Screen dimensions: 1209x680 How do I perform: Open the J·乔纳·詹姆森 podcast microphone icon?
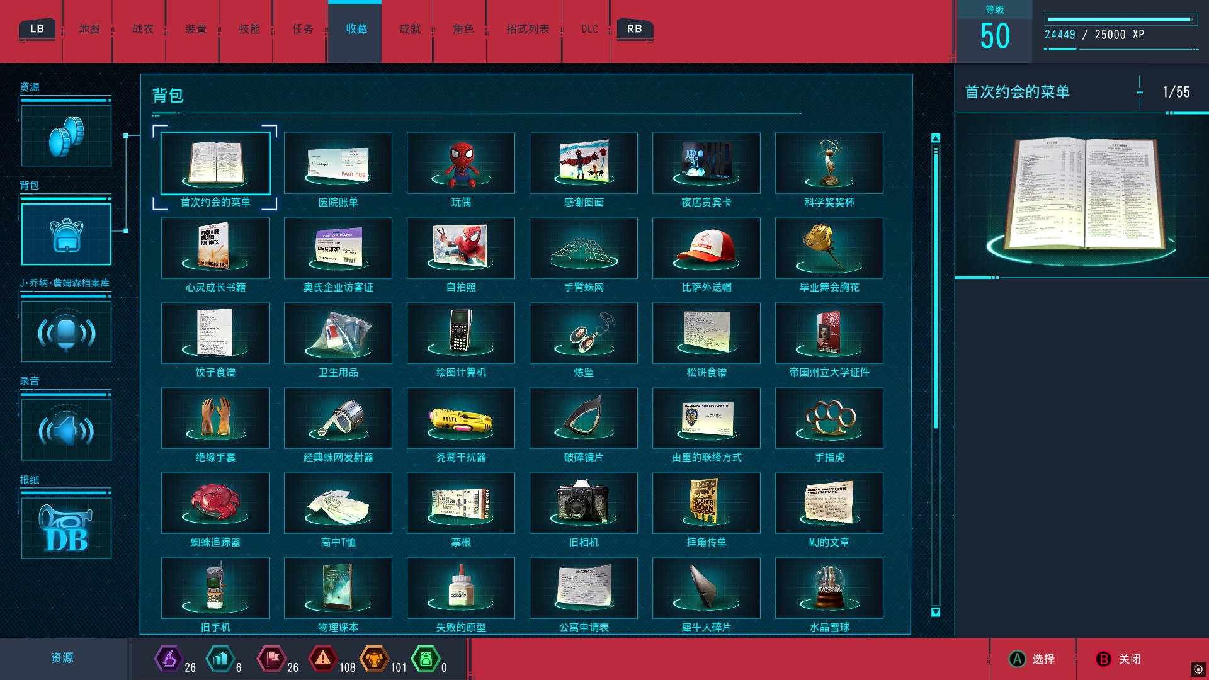[x=66, y=332]
